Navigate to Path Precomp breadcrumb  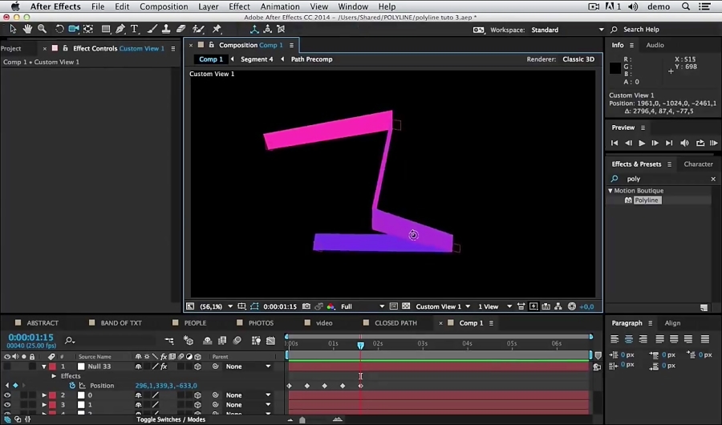pyautogui.click(x=311, y=59)
